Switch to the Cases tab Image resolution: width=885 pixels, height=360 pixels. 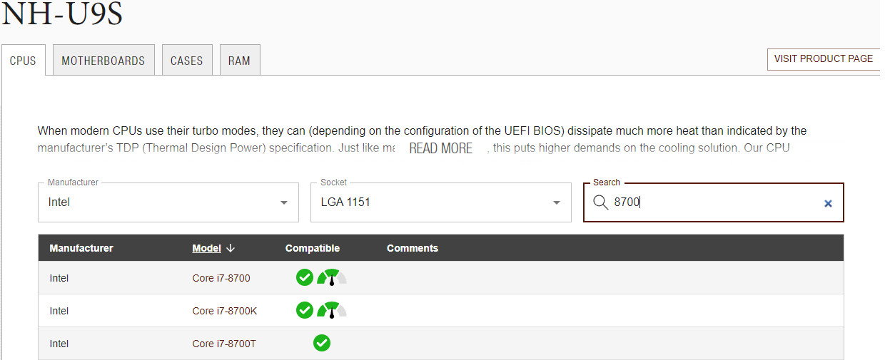[186, 61]
